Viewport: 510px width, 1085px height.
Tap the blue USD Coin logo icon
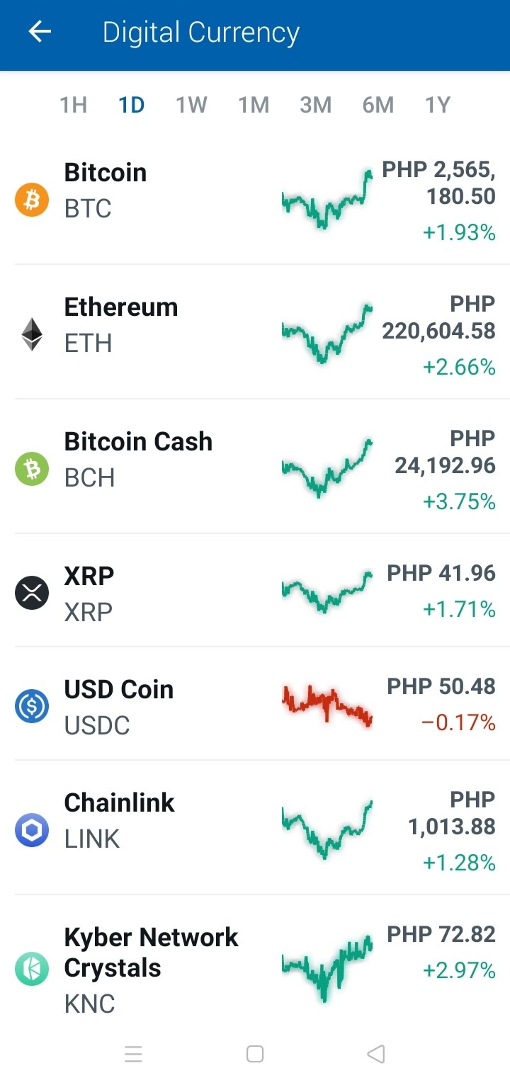(x=32, y=706)
